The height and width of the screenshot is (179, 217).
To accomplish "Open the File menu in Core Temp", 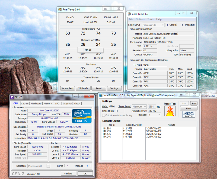I will click(131, 19).
